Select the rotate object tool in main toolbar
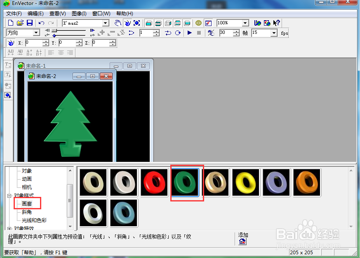 [x=127, y=23]
